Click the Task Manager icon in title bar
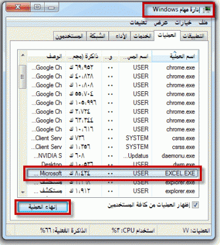The width and height of the screenshot is (220, 245). [x=208, y=10]
